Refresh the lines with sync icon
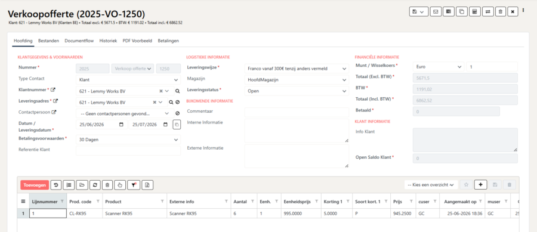The image size is (537, 232). (95, 185)
